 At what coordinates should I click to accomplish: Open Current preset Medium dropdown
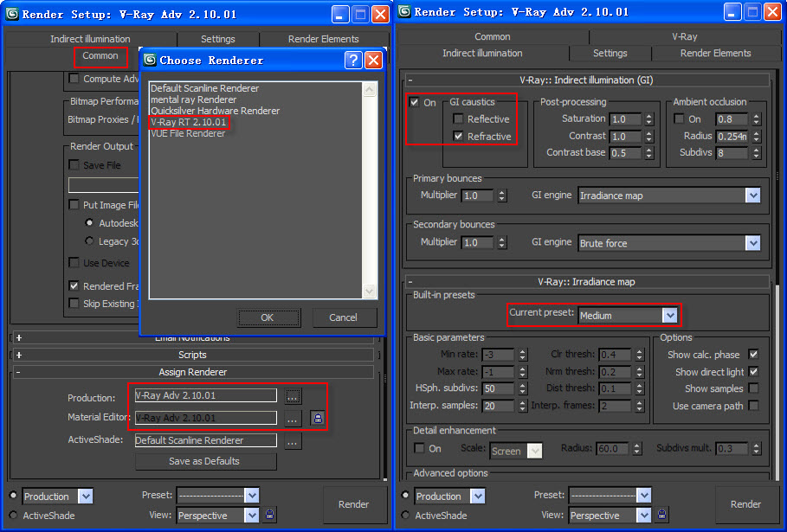pyautogui.click(x=669, y=316)
